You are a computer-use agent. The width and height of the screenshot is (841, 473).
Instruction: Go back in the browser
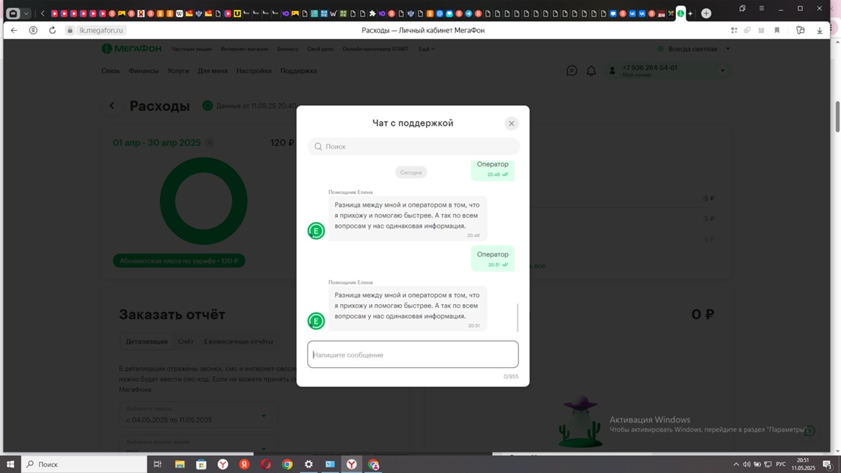tap(14, 30)
